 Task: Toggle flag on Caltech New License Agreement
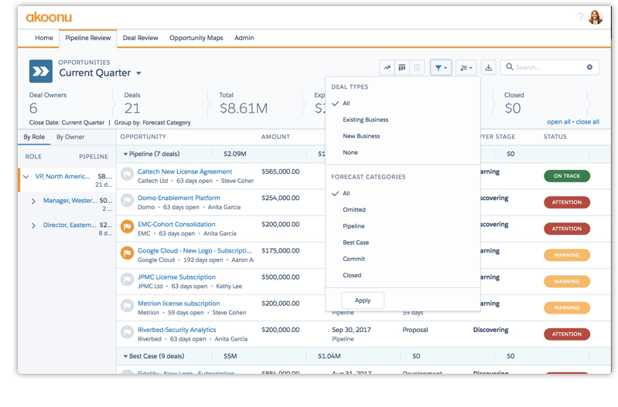(x=127, y=174)
